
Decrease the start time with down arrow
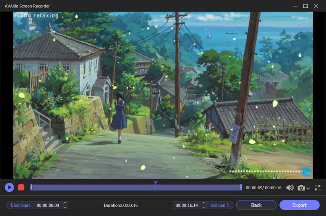pyautogui.click(x=65, y=207)
